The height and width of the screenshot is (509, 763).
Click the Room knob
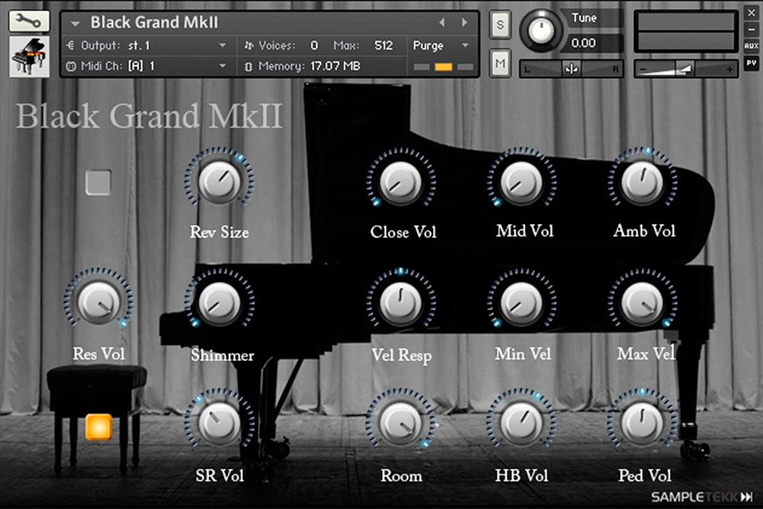tap(401, 424)
